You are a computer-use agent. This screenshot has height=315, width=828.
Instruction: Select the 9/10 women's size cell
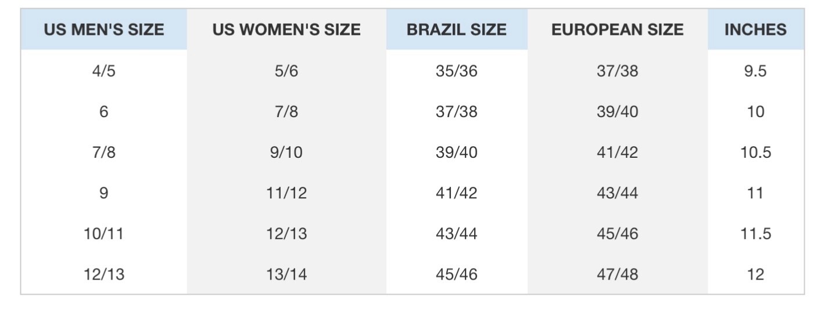286,153
